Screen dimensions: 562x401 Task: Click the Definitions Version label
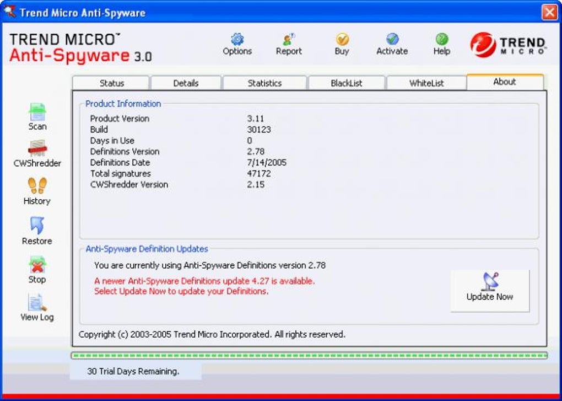point(125,152)
